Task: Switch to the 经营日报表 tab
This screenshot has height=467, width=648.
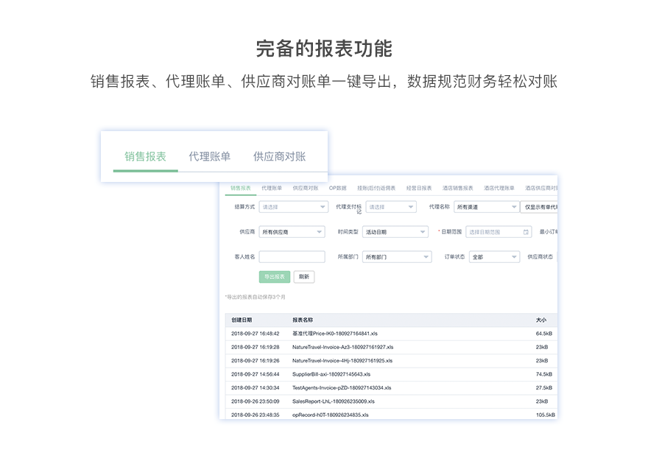Action: [418, 189]
